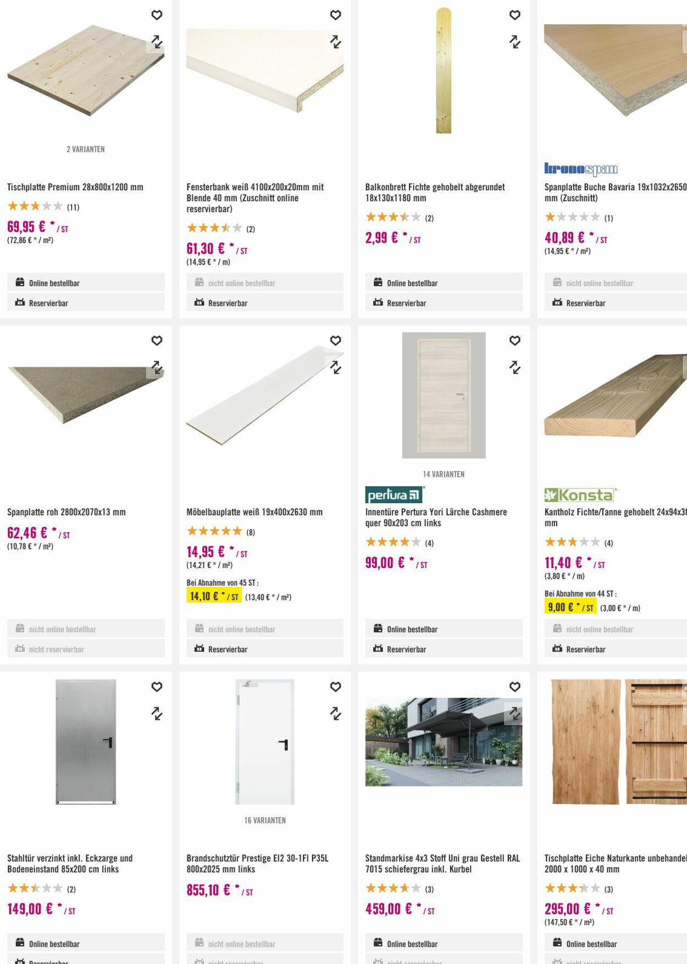Click the 16 Varianten label under Brandschutztür
Screen dimensions: 687x964
[x=265, y=820]
